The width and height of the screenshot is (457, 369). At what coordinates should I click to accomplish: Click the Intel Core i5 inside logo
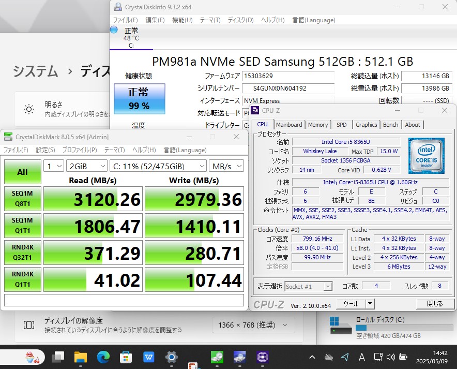[x=426, y=156]
